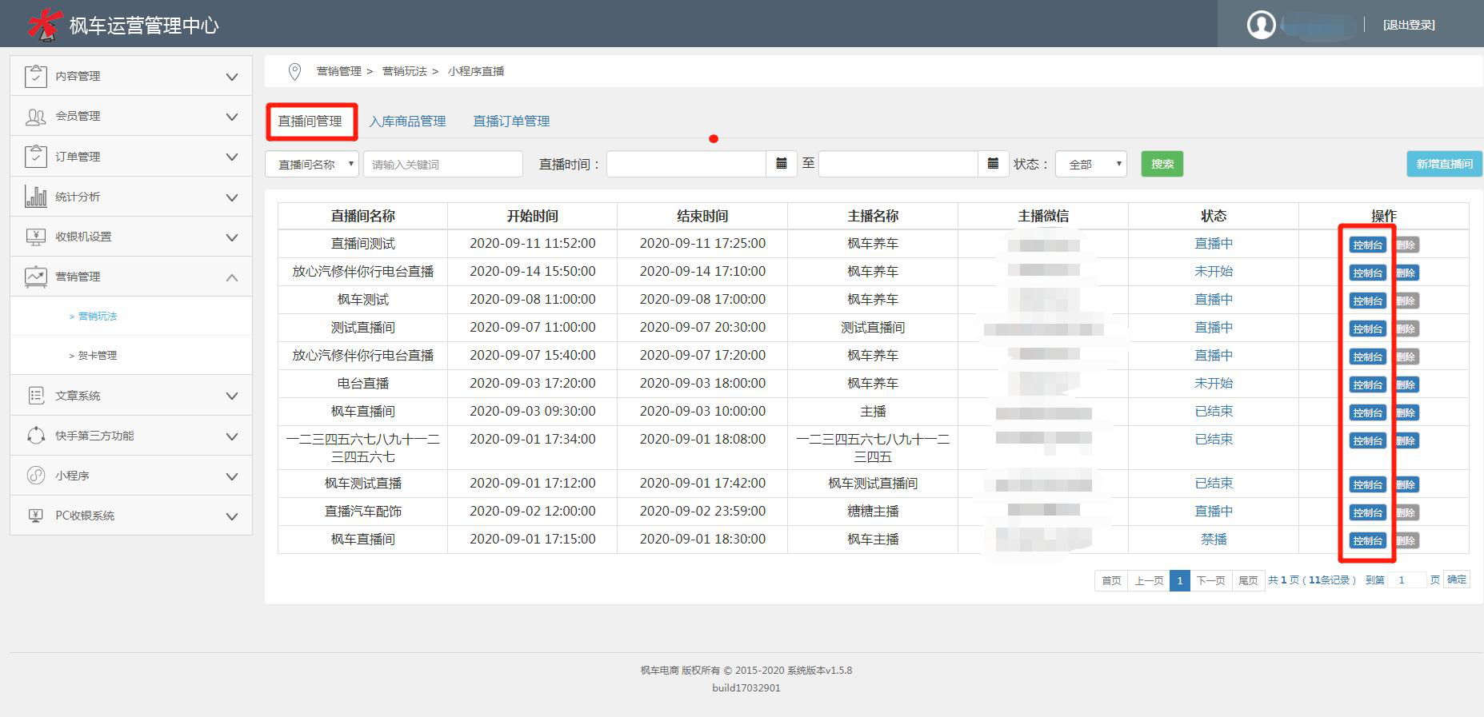Open 控制台 for 电台直播 row

tap(1367, 385)
